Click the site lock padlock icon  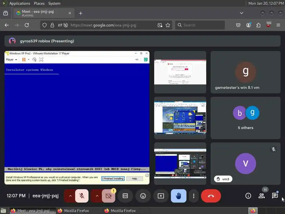tap(52, 25)
